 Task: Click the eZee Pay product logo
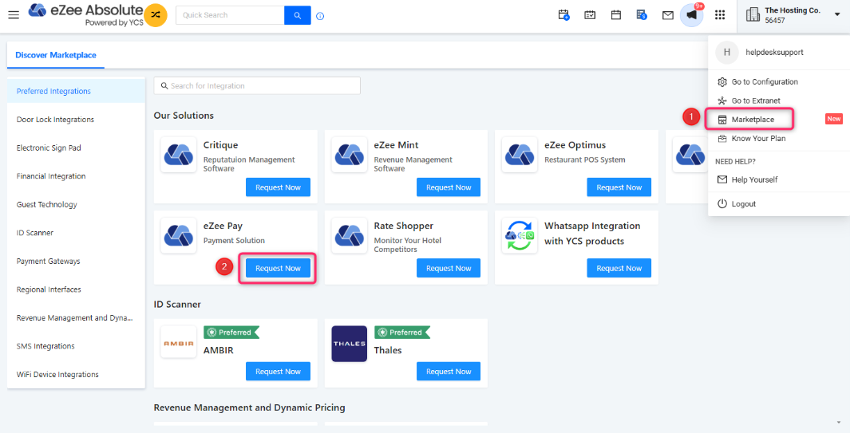click(x=179, y=235)
